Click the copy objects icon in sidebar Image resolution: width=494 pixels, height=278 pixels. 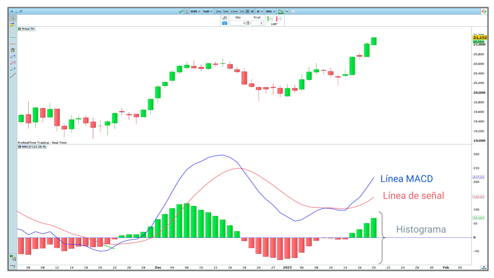coord(13,31)
